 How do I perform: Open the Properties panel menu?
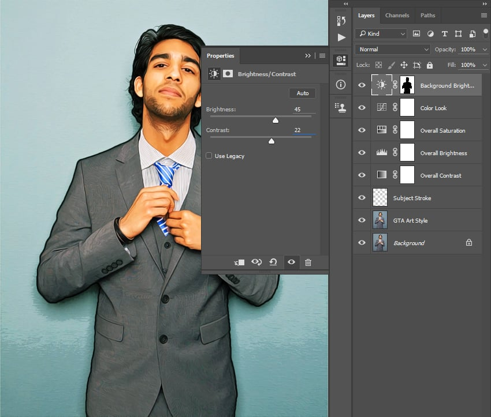pos(322,55)
